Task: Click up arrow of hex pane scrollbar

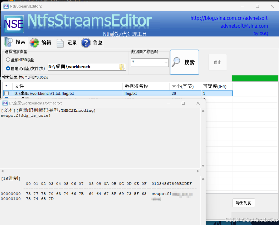Action: 203,179
